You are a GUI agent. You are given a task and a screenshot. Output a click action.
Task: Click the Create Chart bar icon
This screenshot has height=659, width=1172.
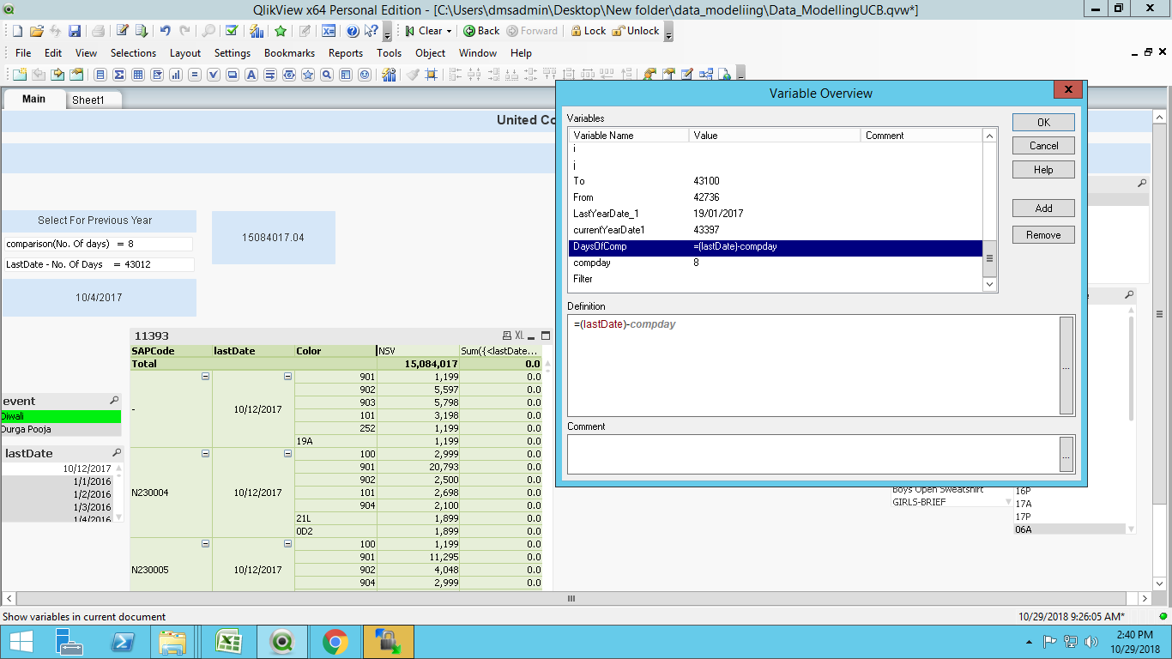click(x=176, y=75)
